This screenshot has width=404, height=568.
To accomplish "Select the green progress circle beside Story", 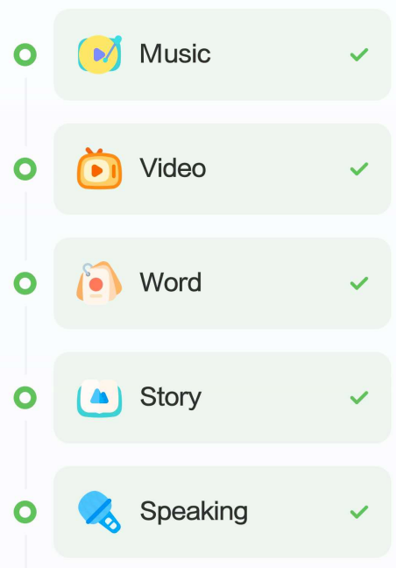I will [25, 397].
